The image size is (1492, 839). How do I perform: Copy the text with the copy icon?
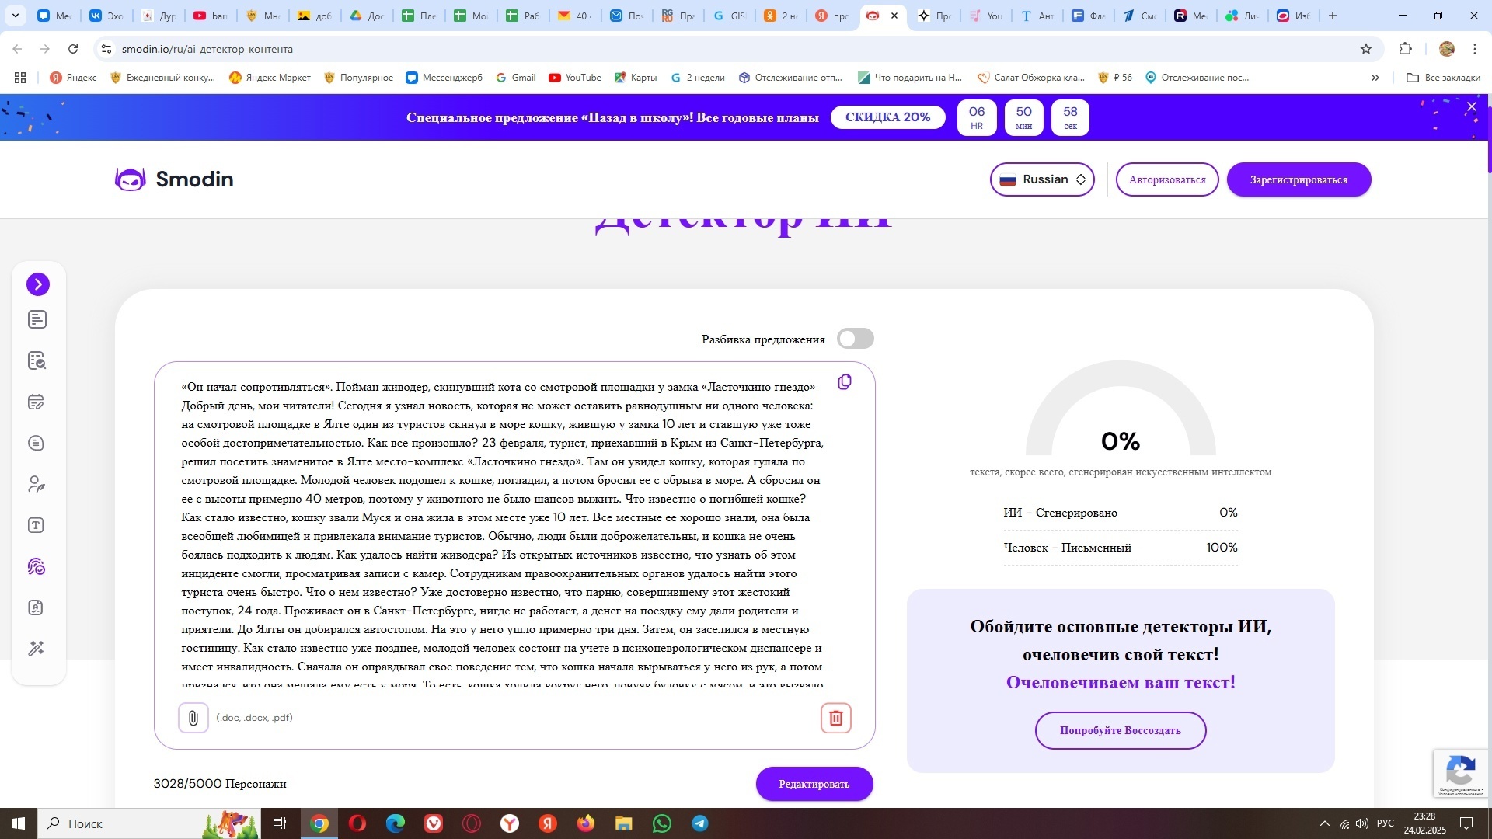tap(845, 382)
